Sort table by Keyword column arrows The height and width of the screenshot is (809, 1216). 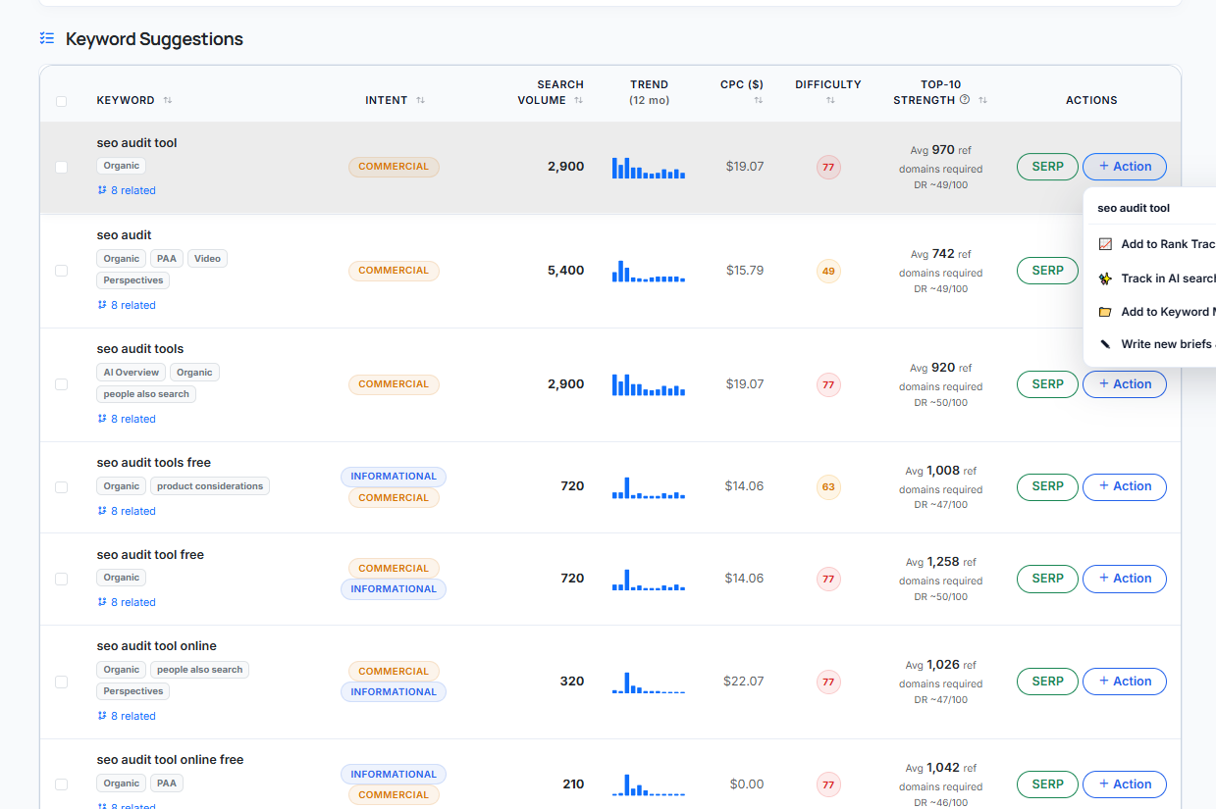[x=168, y=100]
